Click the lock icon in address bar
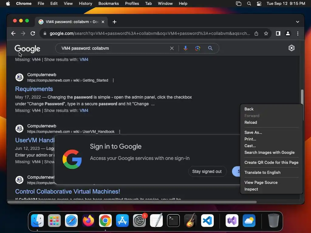 click(x=45, y=33)
